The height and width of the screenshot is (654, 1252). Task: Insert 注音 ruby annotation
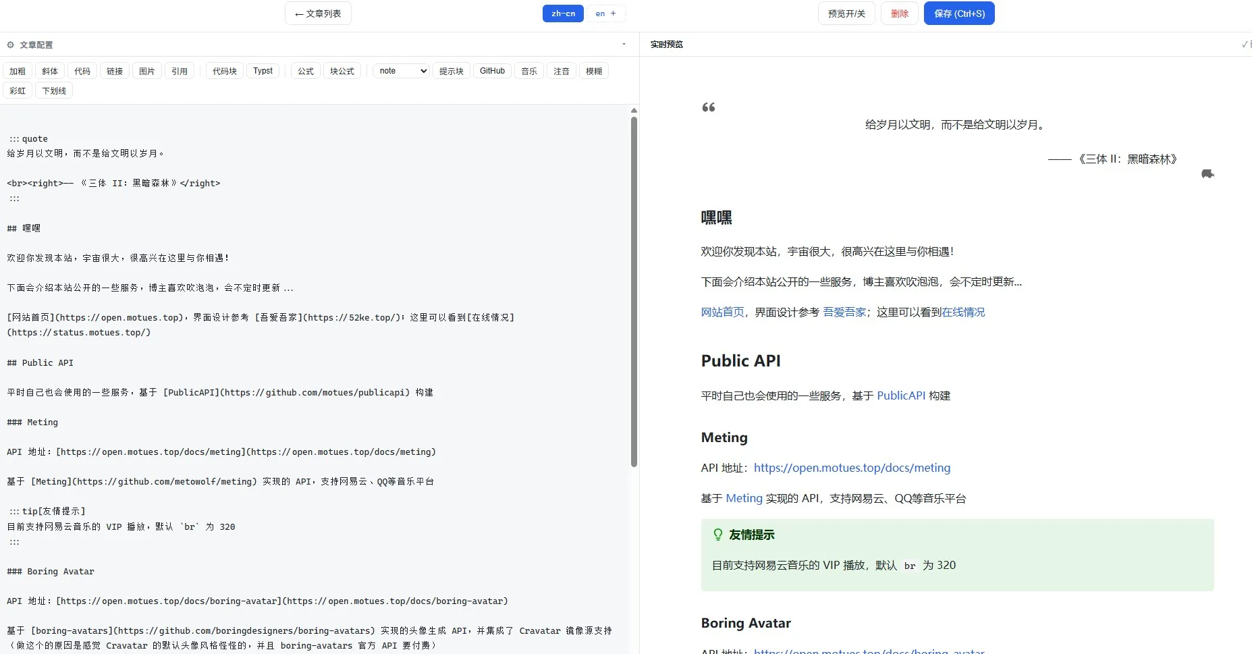[x=562, y=71]
